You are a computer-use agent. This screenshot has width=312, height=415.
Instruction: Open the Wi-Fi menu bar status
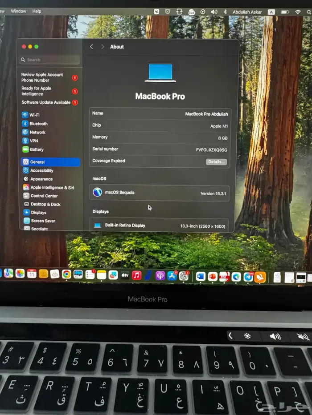[298, 12]
